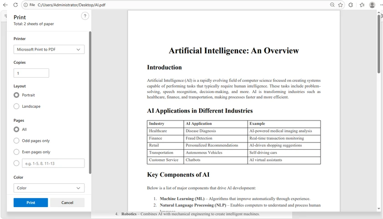The height and width of the screenshot is (219, 383).
Task: Click the 'Transportation' table cell
Action: [x=166, y=153]
